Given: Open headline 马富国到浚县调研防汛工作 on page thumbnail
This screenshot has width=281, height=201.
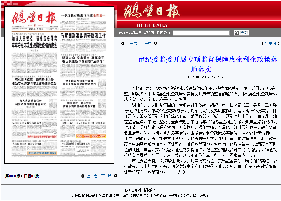Looking at the screenshot, I should (83, 36).
